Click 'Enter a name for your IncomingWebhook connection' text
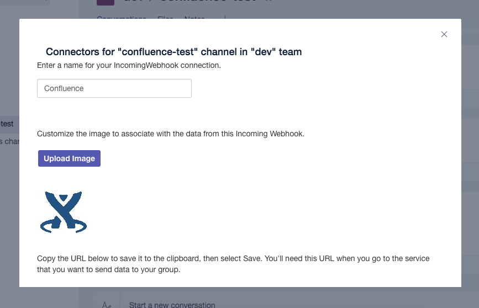 (x=129, y=65)
